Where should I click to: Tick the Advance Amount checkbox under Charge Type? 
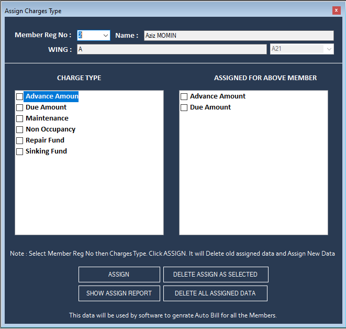click(20, 96)
